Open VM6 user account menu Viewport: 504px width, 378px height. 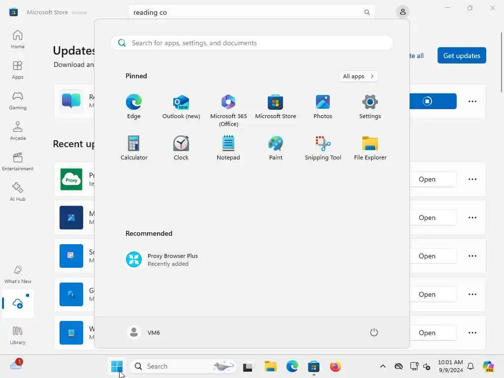point(143,332)
